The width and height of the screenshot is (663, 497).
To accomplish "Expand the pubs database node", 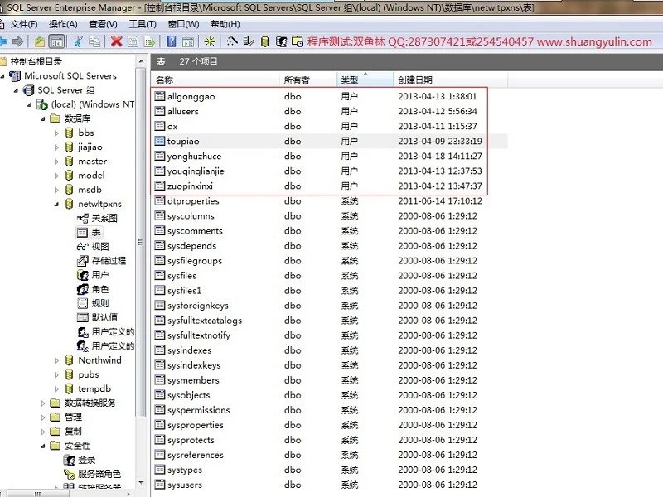I will coord(56,375).
